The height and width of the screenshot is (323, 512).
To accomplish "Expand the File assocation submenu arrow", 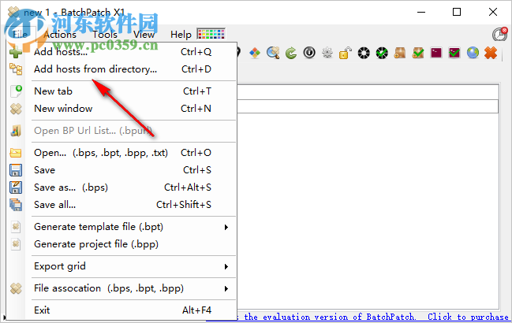I will [x=226, y=289].
